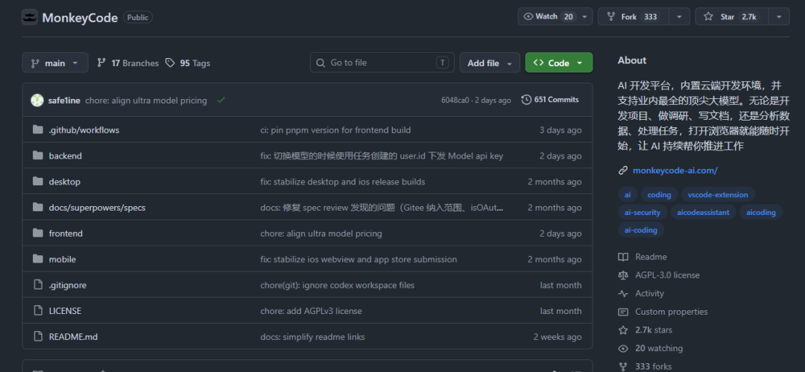Open the 17 Branches link
Screen dimensions: 805x372
click(x=128, y=63)
